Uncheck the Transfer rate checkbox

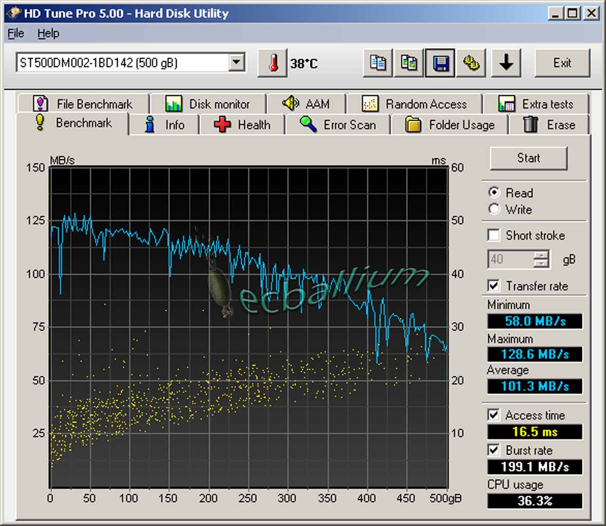pos(493,286)
